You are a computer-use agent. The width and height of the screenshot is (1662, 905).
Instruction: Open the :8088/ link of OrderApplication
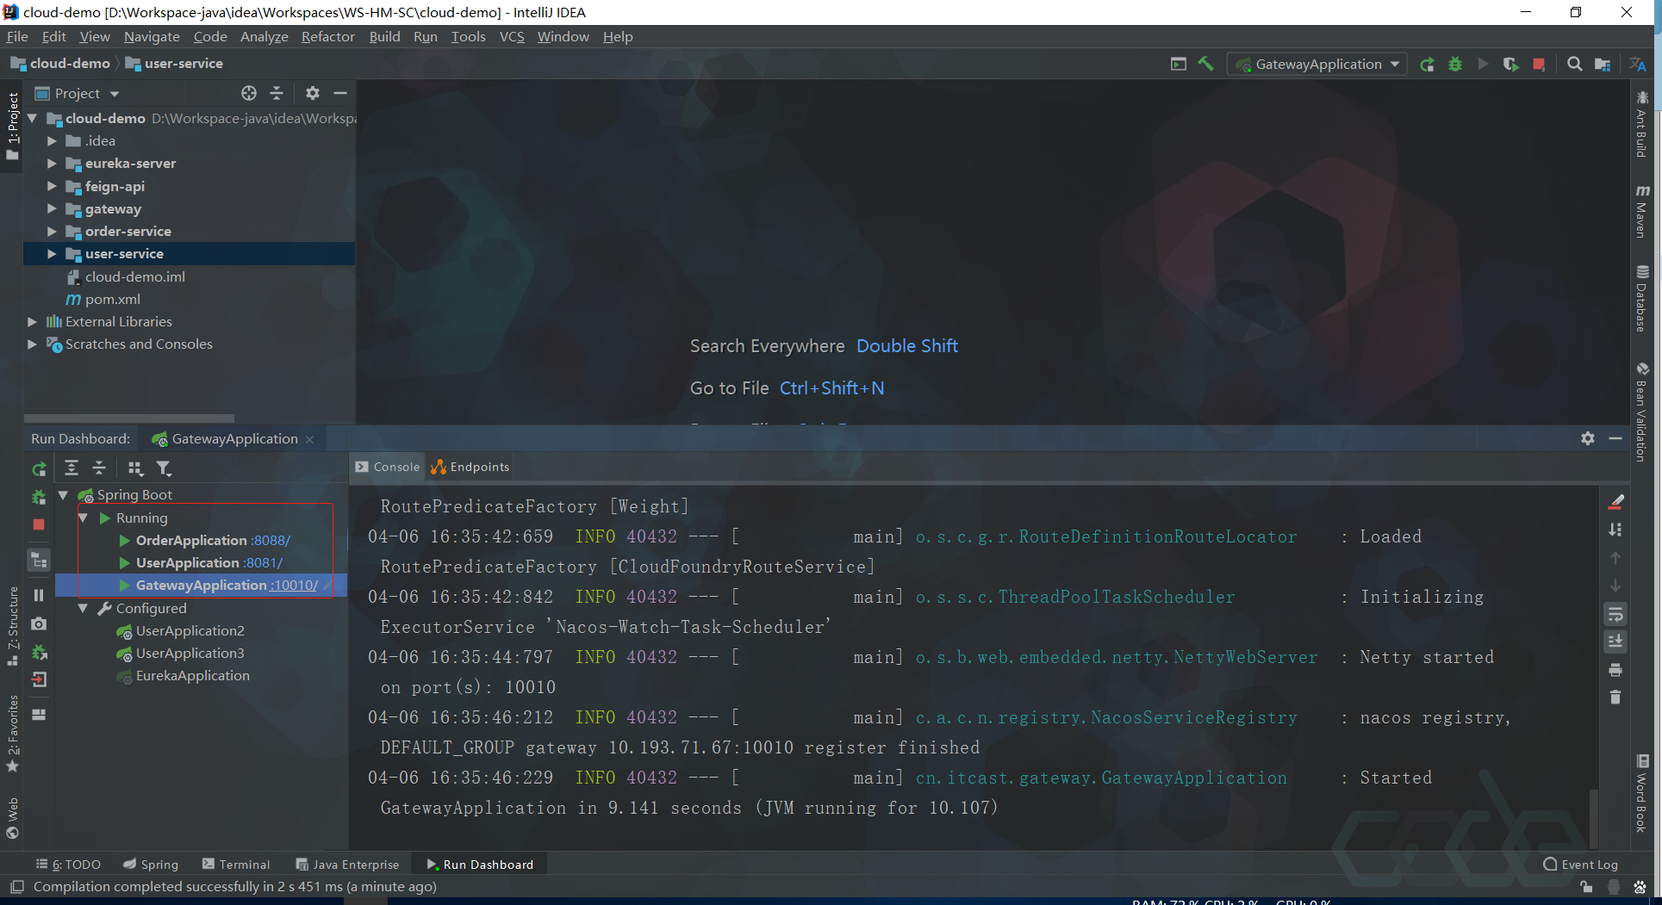[x=271, y=540]
